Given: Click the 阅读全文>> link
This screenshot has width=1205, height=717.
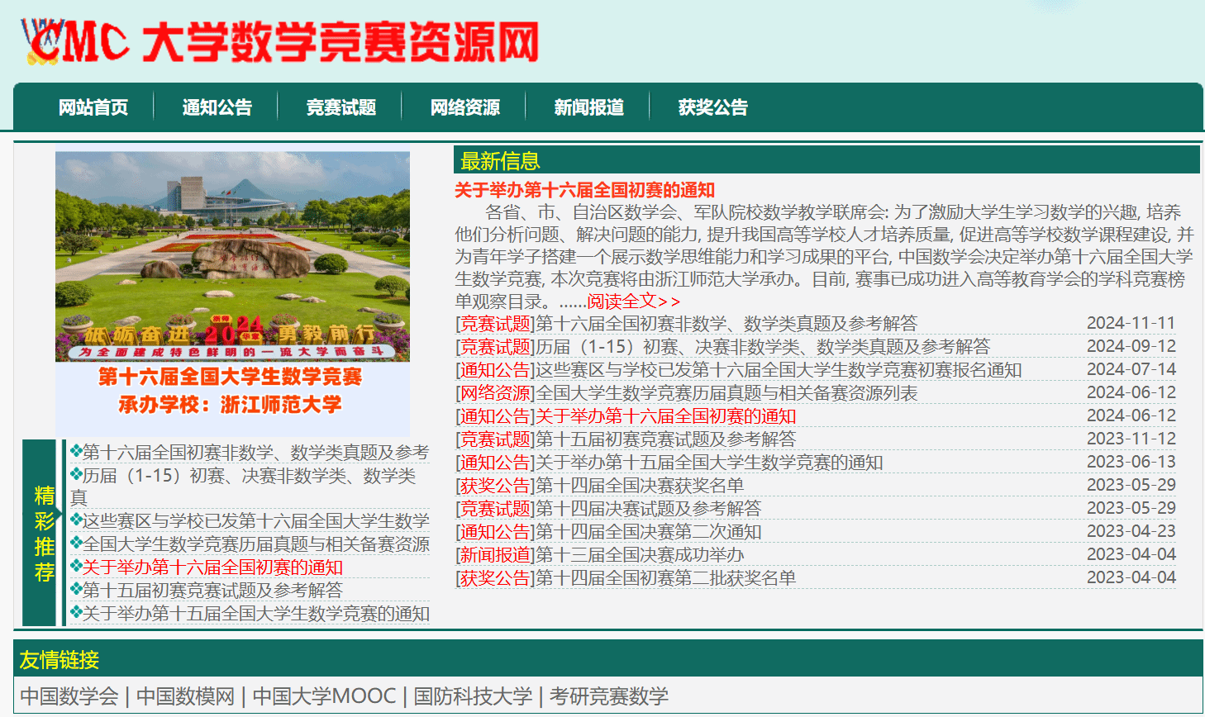Looking at the screenshot, I should [x=633, y=302].
